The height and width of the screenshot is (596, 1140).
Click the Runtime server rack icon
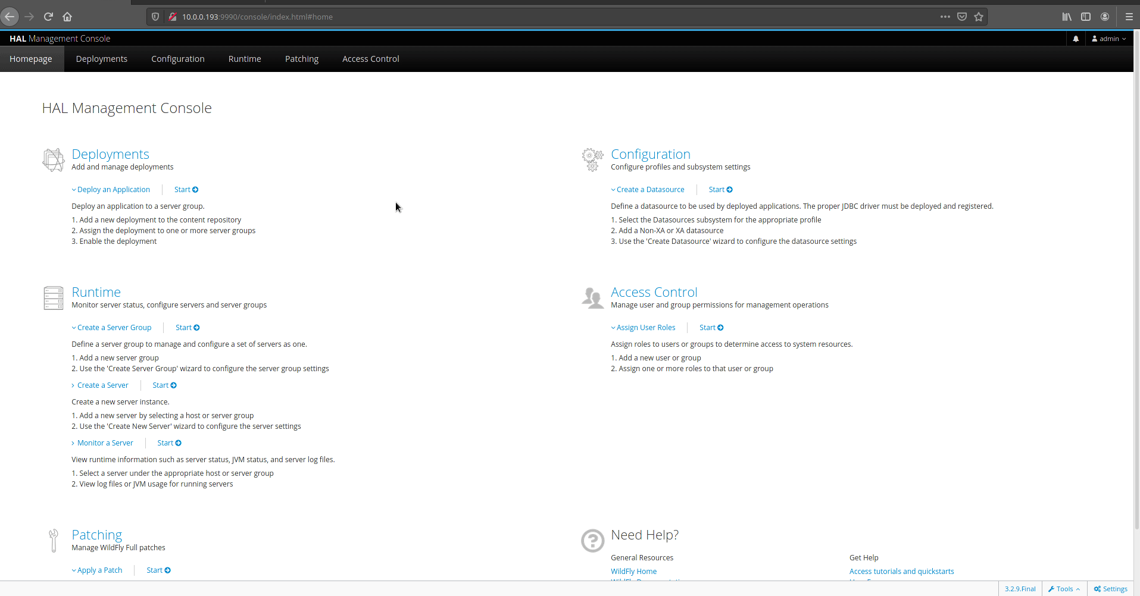[x=54, y=298]
